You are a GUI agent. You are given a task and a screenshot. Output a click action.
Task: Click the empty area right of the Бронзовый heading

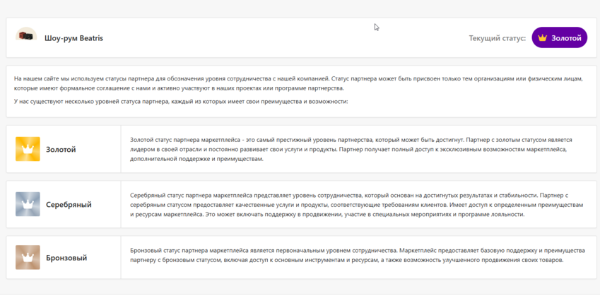(x=105, y=258)
